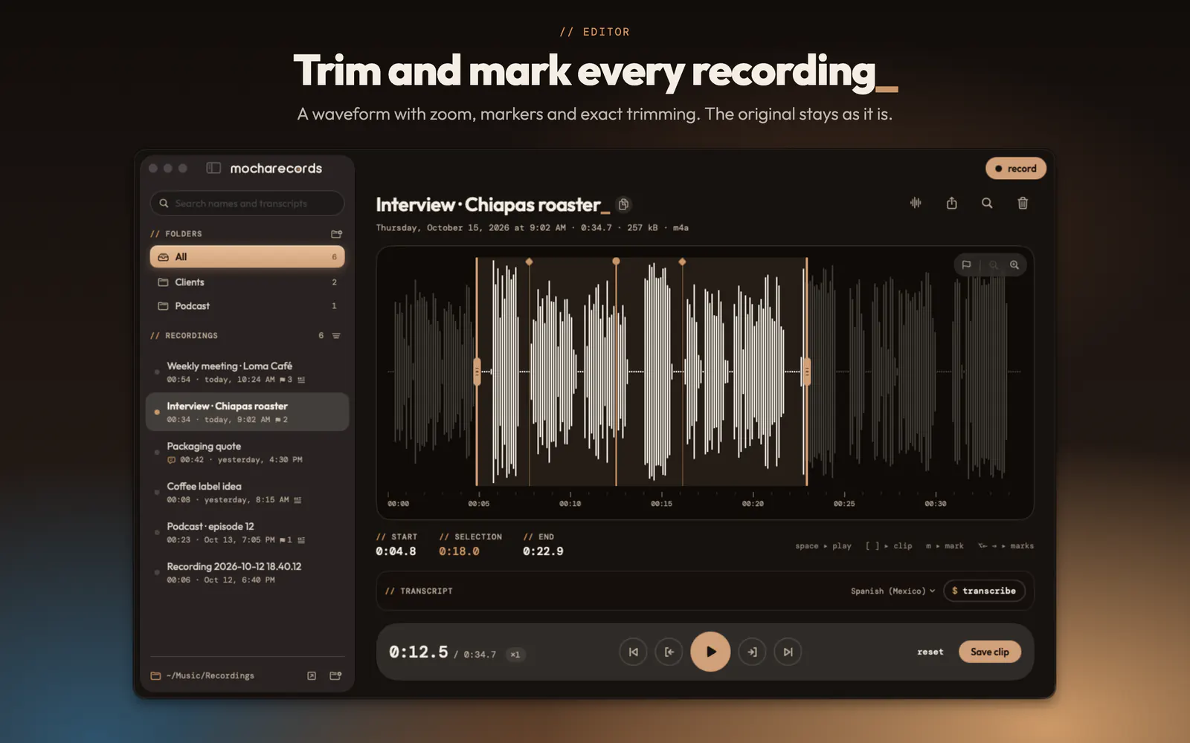Play the recording
Image resolution: width=1190 pixels, height=743 pixels.
click(x=710, y=652)
